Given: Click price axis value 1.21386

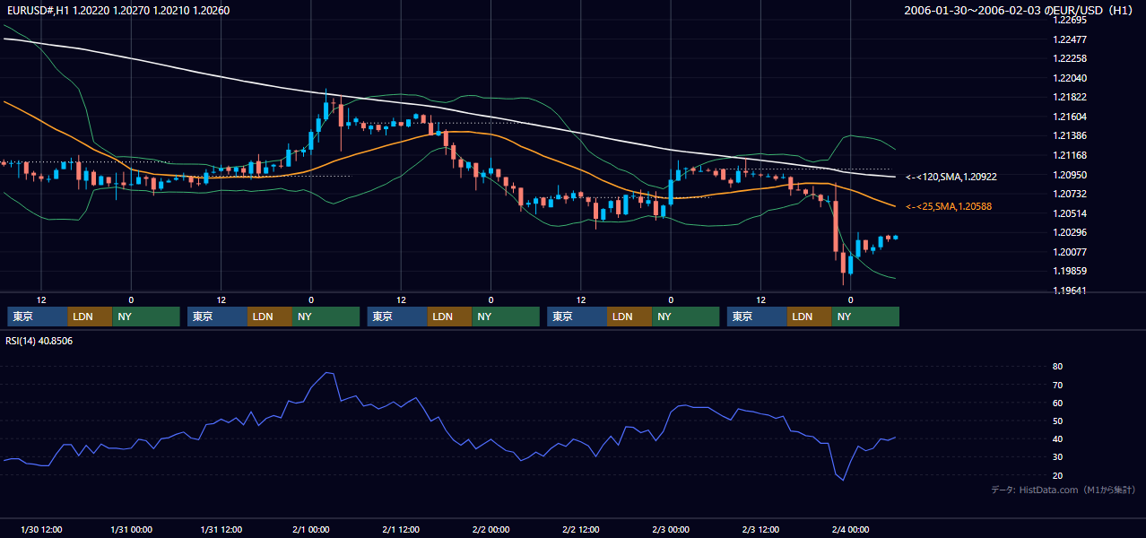Looking at the screenshot, I should tap(1070, 135).
